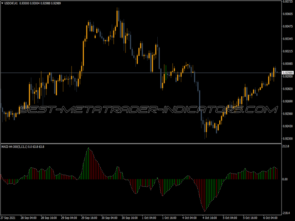Viewport: 295px width, 221px height.
Task: Click price scale value 0.92430
Action: coord(288,126)
